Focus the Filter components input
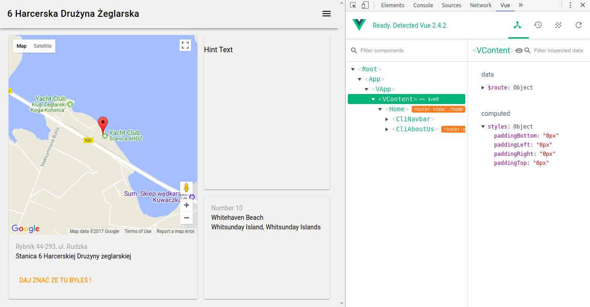The image size is (590, 307). point(408,50)
